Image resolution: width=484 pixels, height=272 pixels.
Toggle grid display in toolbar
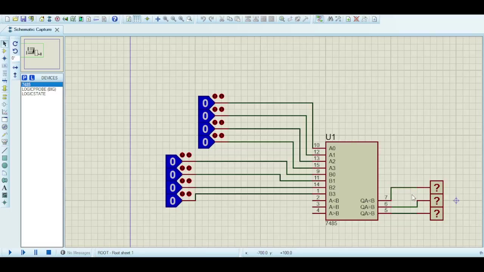137,19
